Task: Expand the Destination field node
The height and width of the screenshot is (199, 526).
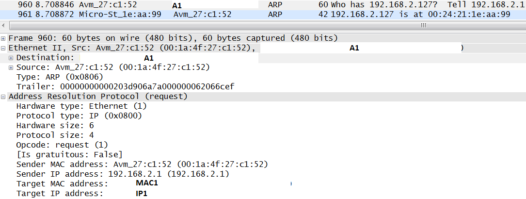Action: pyautogui.click(x=11, y=58)
